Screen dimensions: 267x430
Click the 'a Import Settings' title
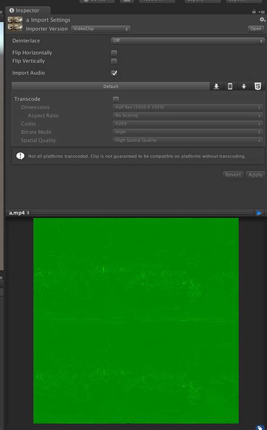tap(48, 20)
